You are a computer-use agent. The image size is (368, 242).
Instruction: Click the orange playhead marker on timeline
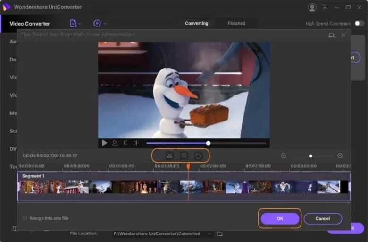tap(188, 167)
